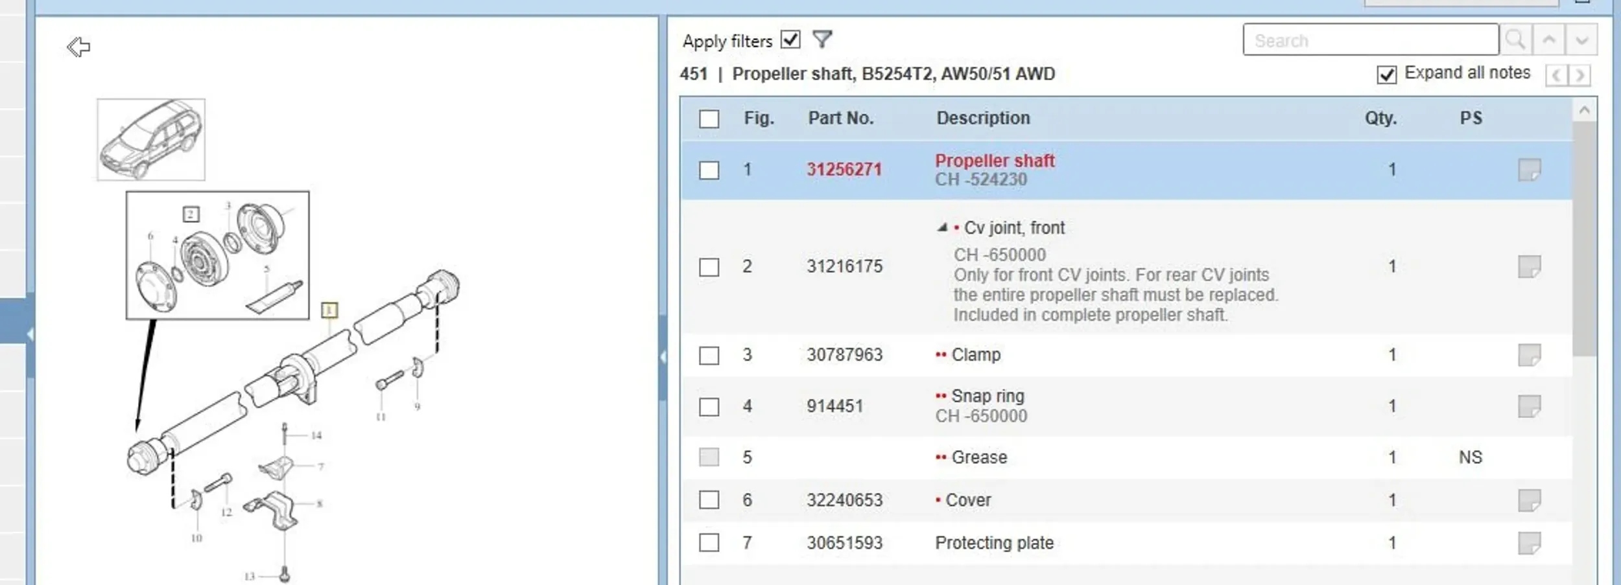The height and width of the screenshot is (585, 1621).
Task: Go to previous section arrow near Expand all notes
Action: click(x=1556, y=75)
